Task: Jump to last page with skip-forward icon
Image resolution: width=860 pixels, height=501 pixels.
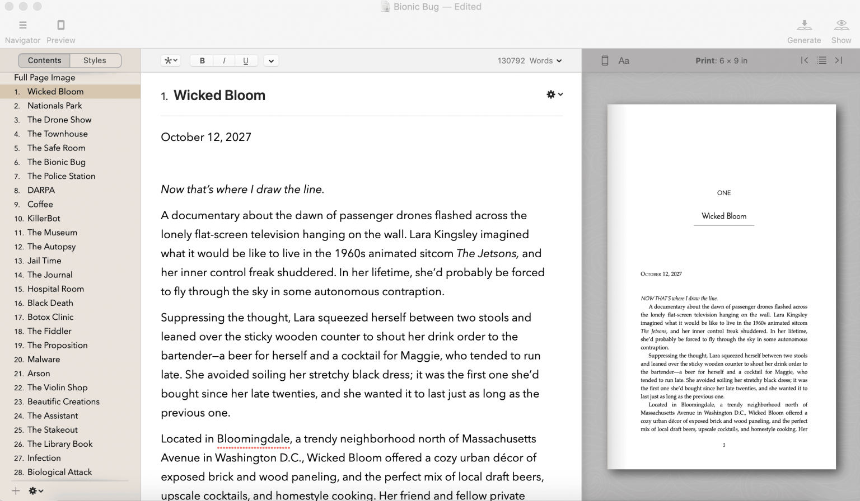Action: [838, 60]
